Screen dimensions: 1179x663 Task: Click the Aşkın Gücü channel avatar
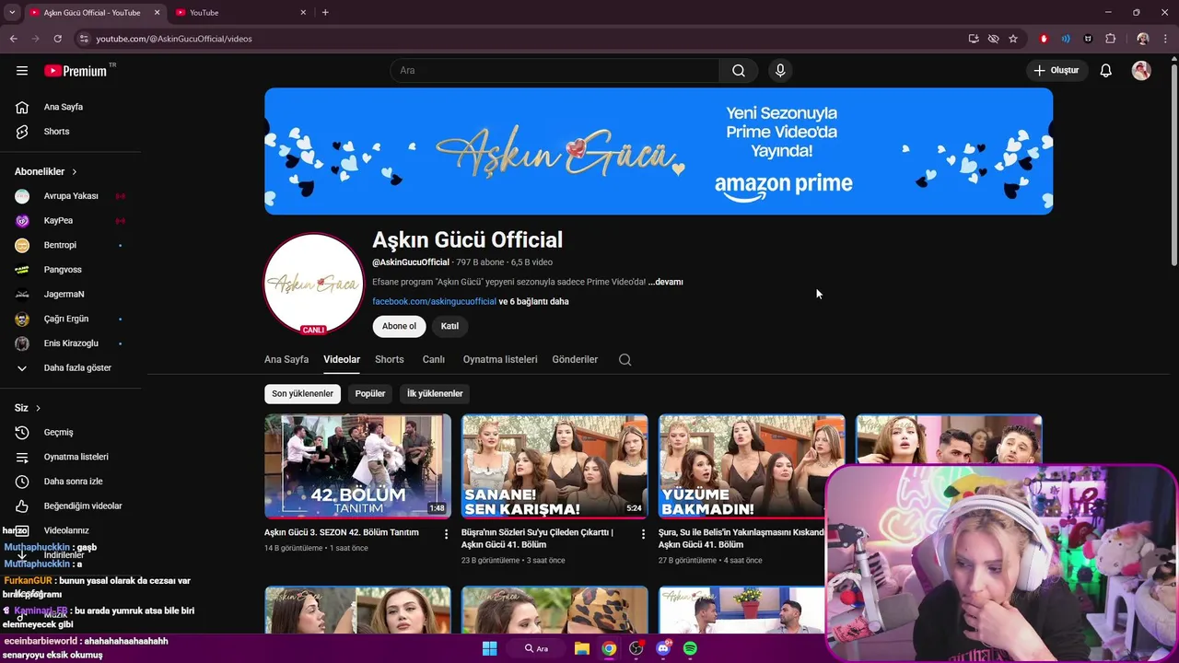coord(314,284)
